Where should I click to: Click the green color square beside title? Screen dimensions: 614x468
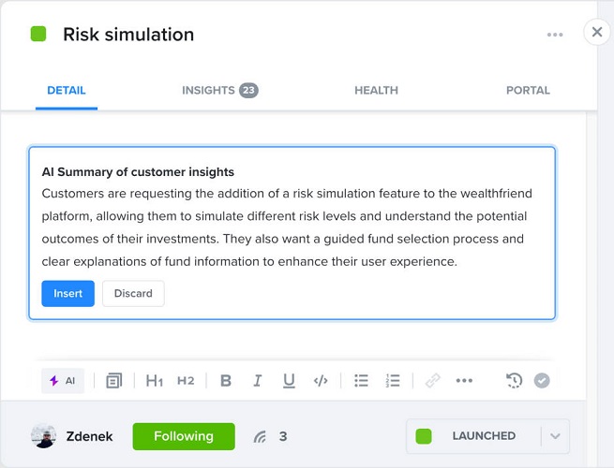(38, 35)
